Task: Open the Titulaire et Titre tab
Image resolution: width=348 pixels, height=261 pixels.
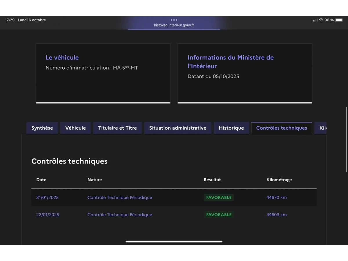Action: [x=117, y=128]
